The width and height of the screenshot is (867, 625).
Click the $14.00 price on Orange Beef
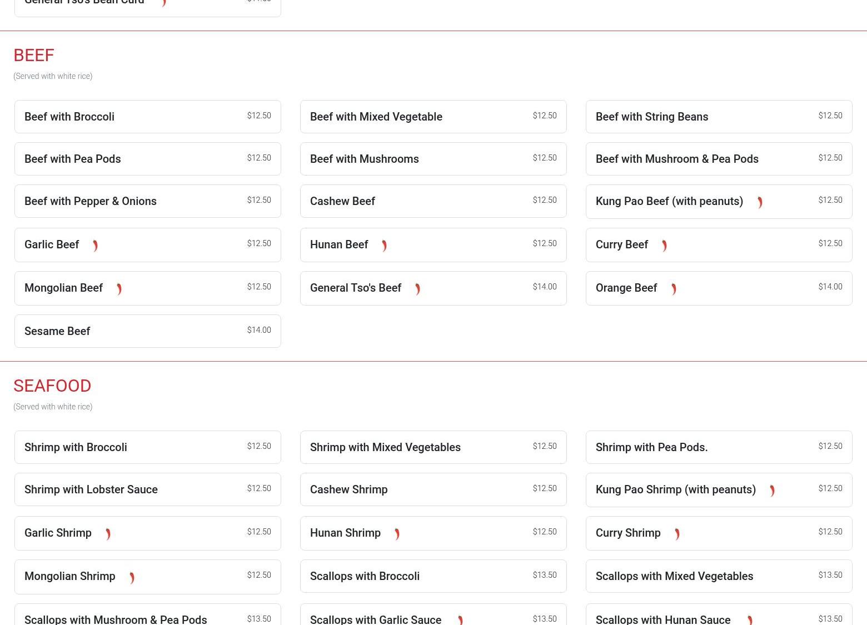(830, 287)
